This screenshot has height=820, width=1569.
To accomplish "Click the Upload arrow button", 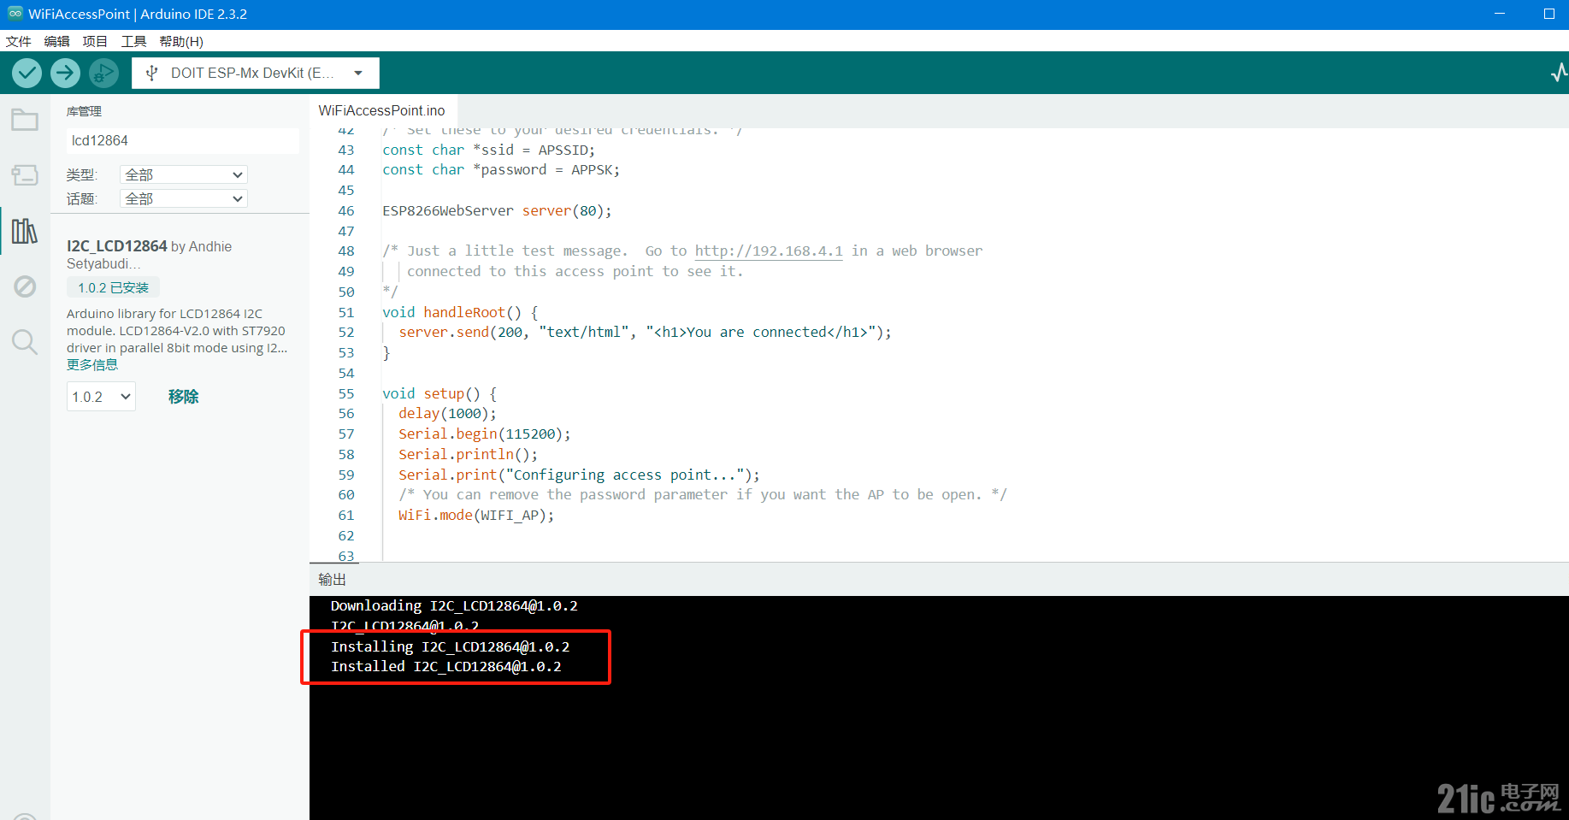I will pyautogui.click(x=65, y=73).
